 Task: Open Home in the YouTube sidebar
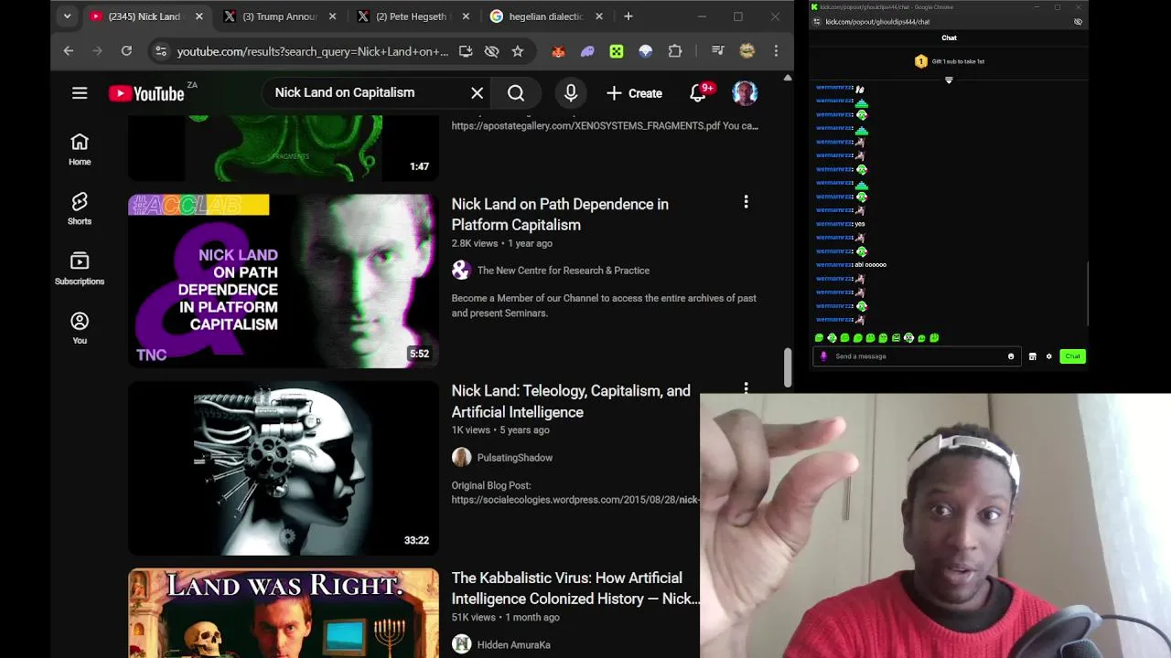pyautogui.click(x=80, y=149)
